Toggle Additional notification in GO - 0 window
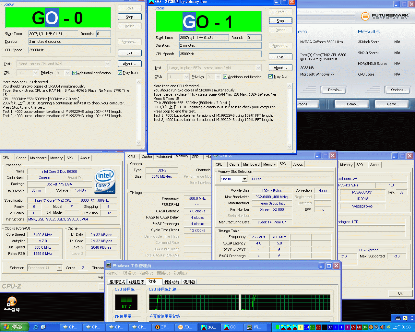This screenshot has height=332, width=415. [x=75, y=73]
